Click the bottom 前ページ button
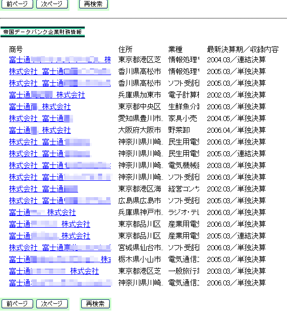 [x=17, y=304]
